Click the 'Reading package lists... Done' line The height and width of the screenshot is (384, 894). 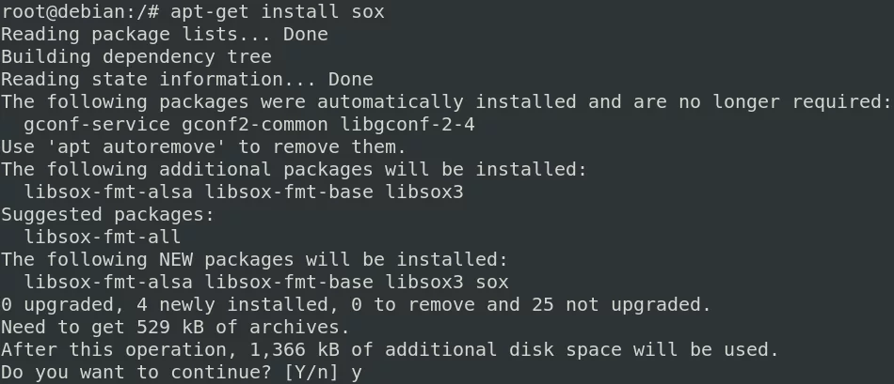coord(165,34)
